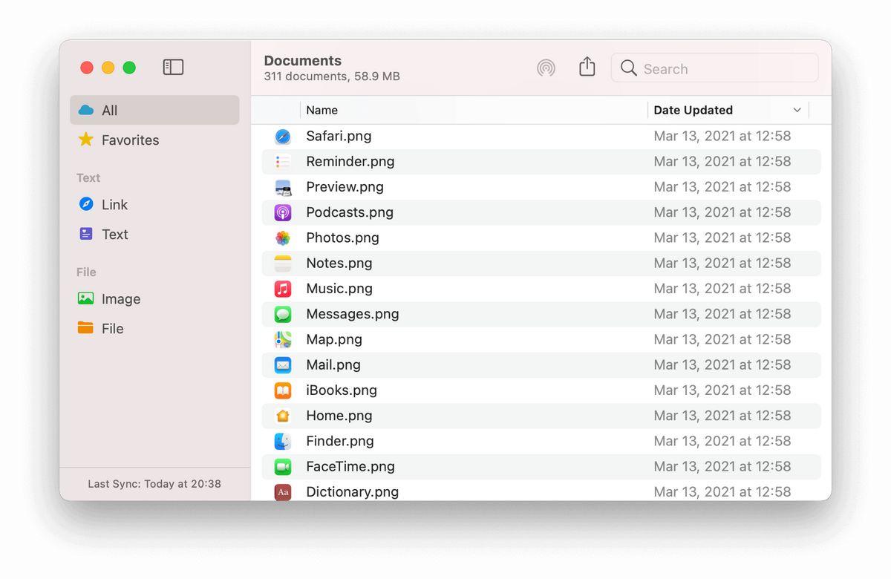891x579 pixels.
Task: Select the Messages.png document
Action: (x=353, y=314)
